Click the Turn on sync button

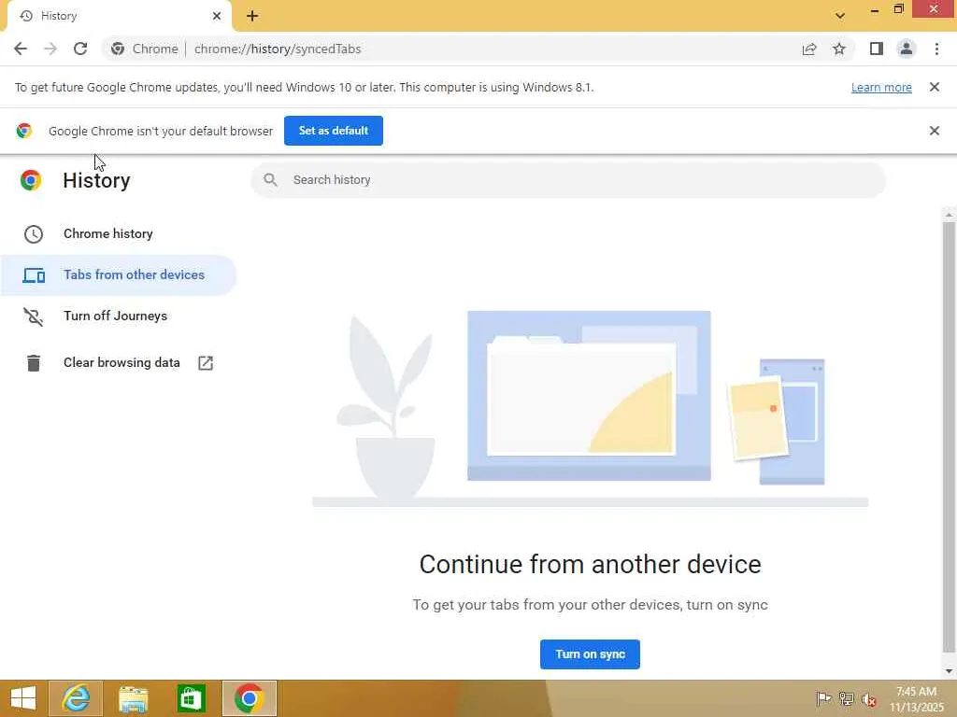tap(590, 654)
